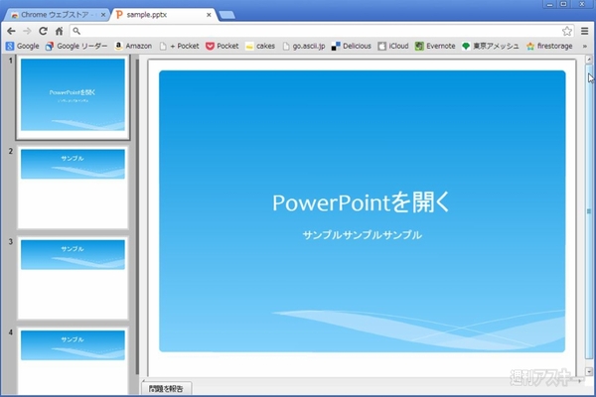The image size is (596, 397).
Task: Select slide 1 thumbnail
Action: click(73, 97)
